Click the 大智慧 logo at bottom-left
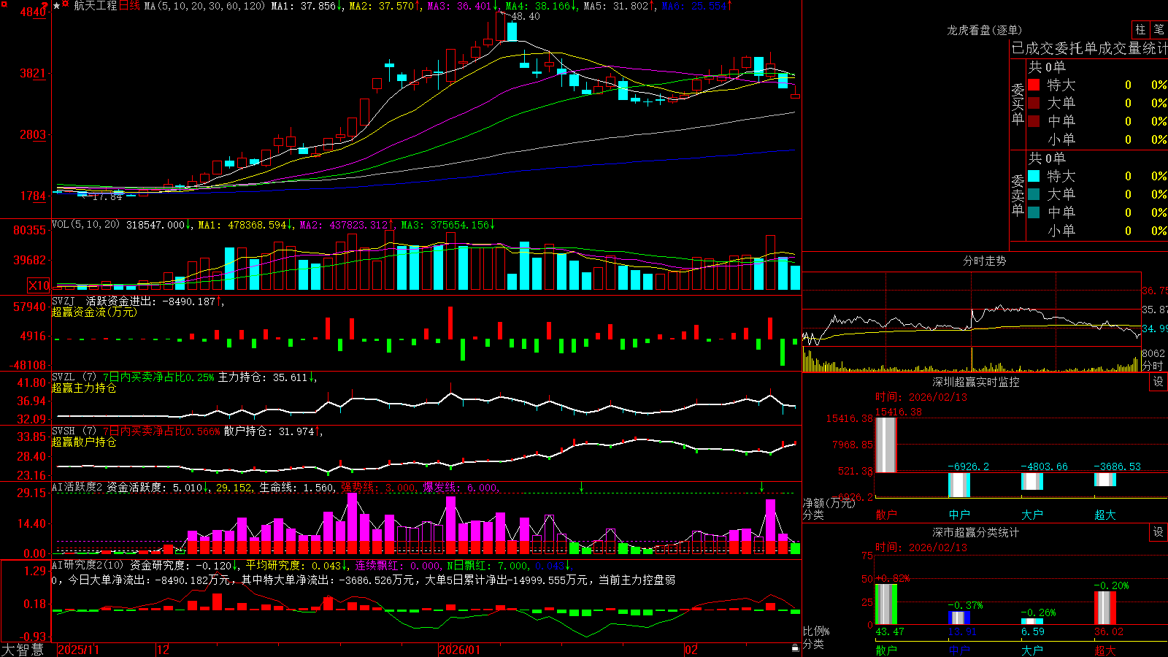The width and height of the screenshot is (1168, 657). tap(23, 650)
